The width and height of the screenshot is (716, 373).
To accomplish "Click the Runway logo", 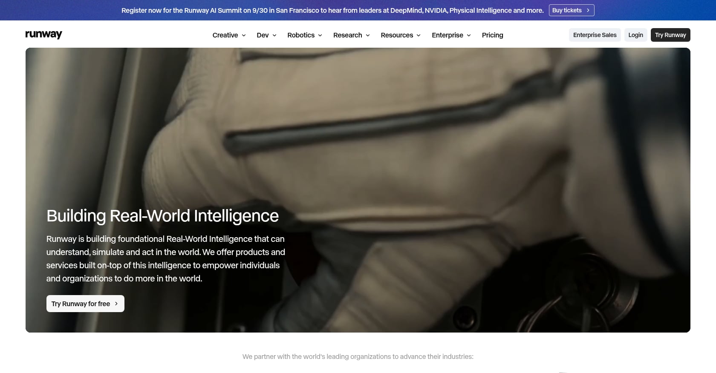I will 43,34.
